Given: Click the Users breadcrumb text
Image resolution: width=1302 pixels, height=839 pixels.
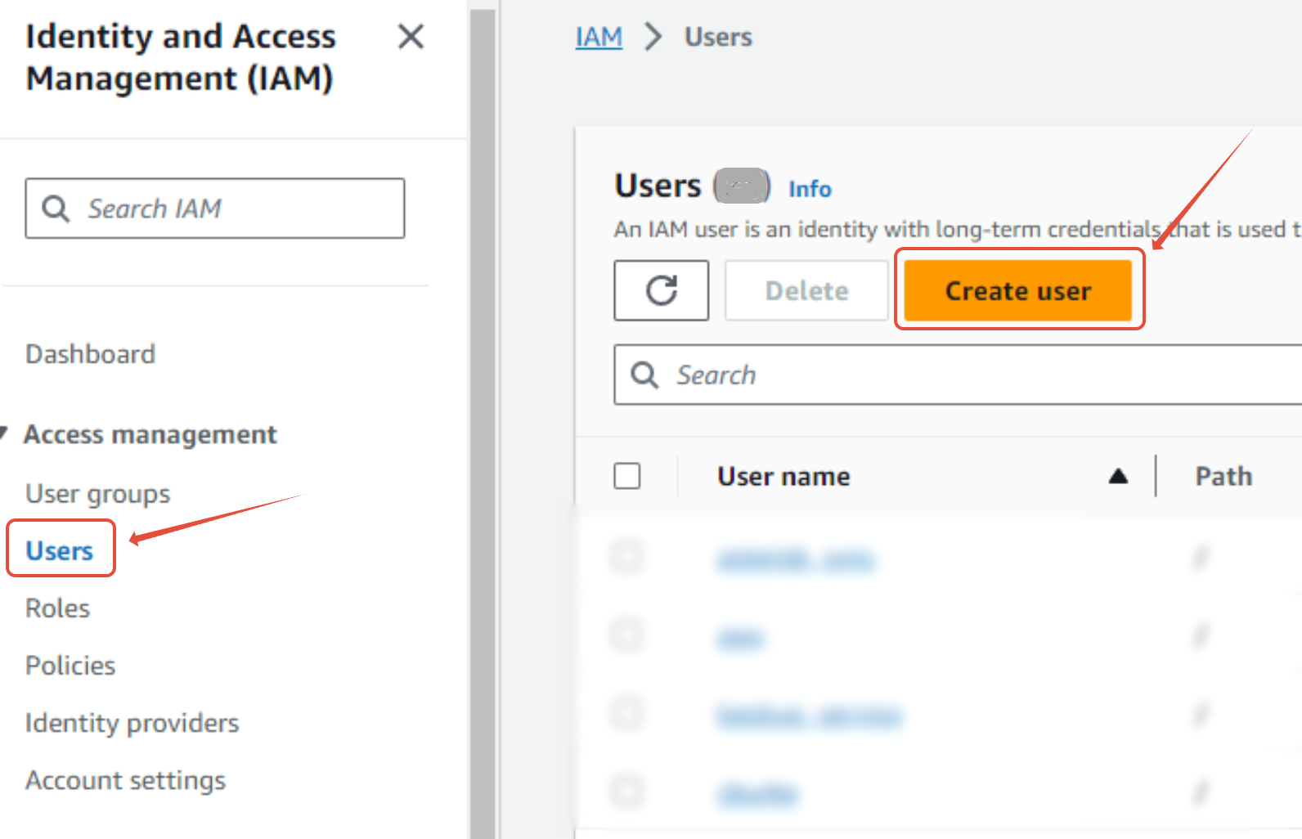Looking at the screenshot, I should [x=718, y=37].
